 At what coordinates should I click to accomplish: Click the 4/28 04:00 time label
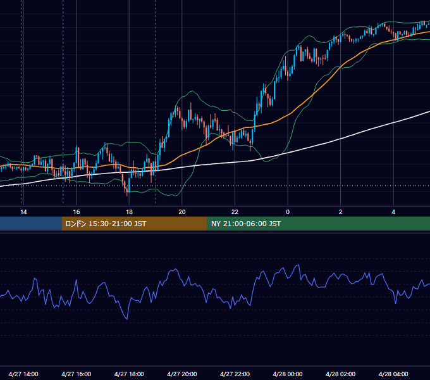point(393,374)
